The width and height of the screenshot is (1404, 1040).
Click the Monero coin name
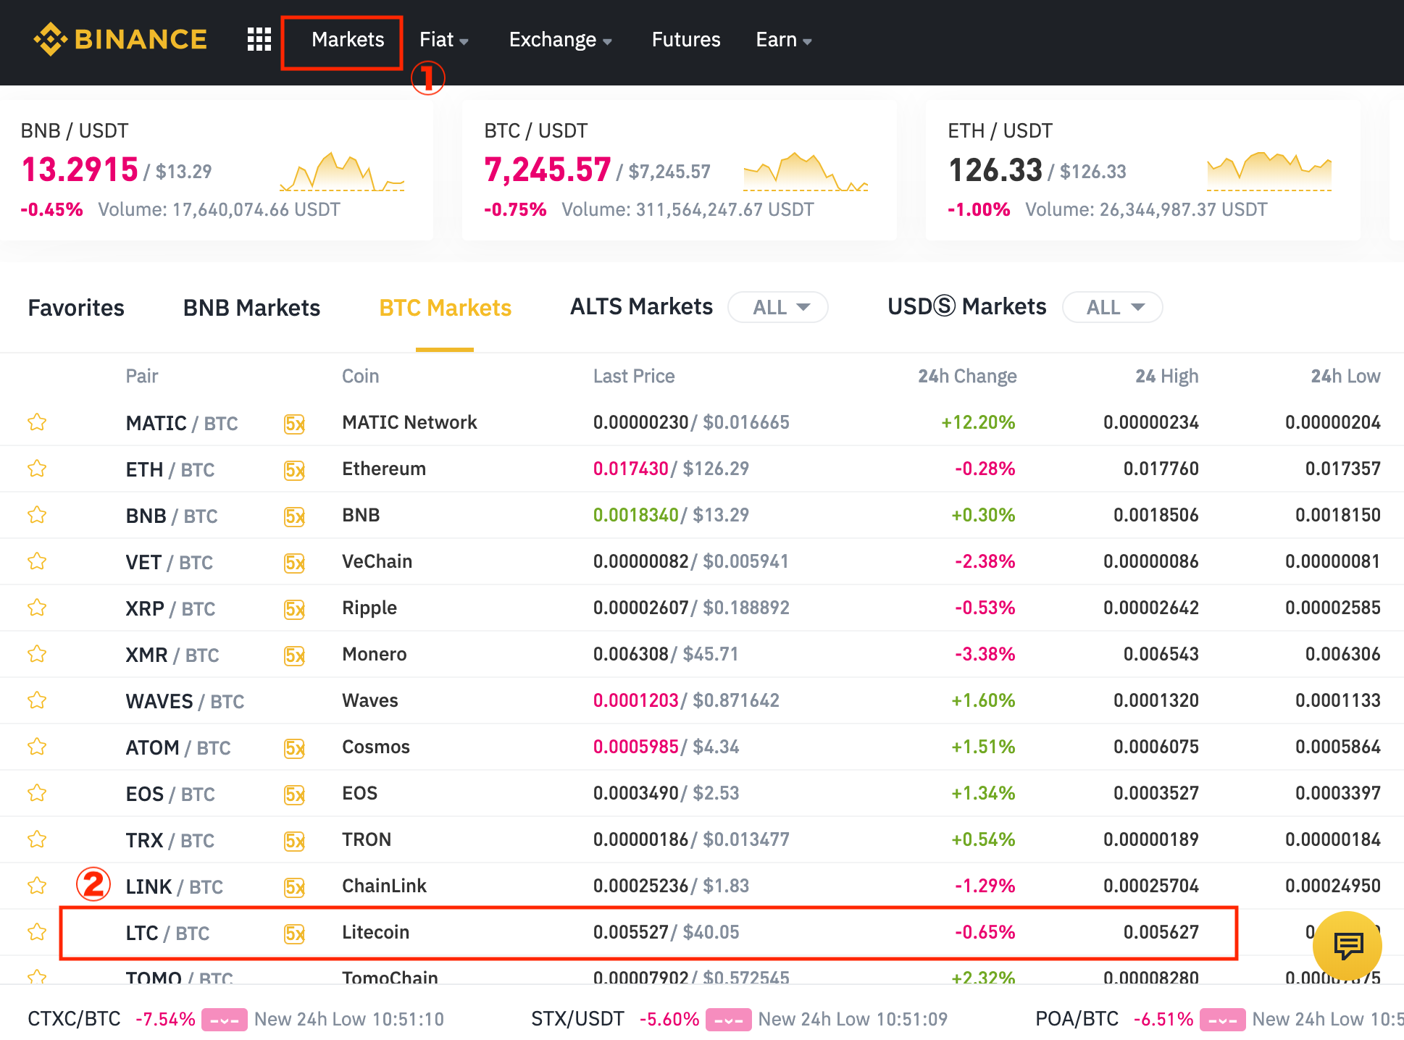[375, 654]
